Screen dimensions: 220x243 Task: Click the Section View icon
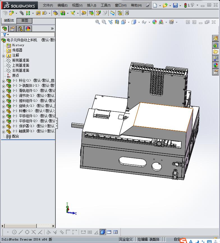pos(117,22)
